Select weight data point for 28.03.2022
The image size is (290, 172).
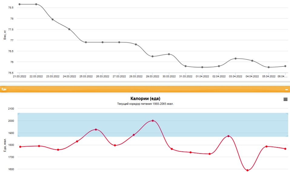(136, 44)
